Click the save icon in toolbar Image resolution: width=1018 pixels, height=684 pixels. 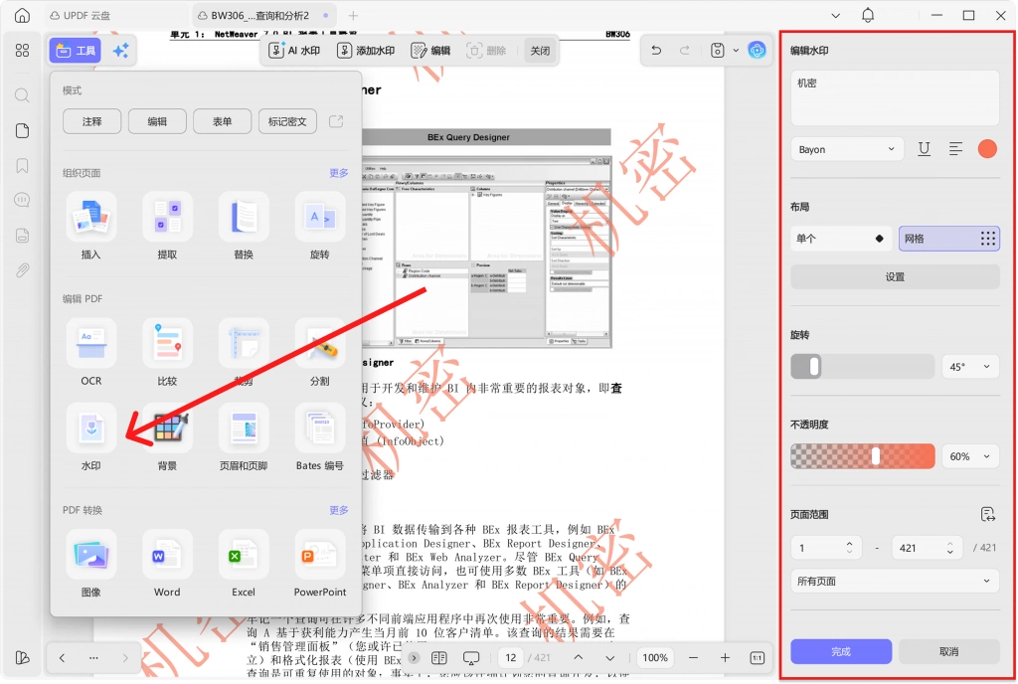717,50
